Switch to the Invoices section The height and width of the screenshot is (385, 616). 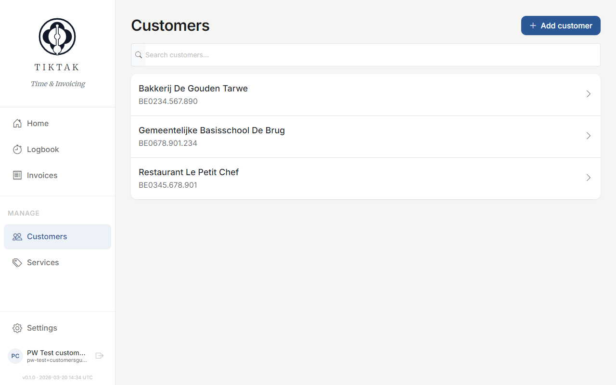tap(42, 175)
